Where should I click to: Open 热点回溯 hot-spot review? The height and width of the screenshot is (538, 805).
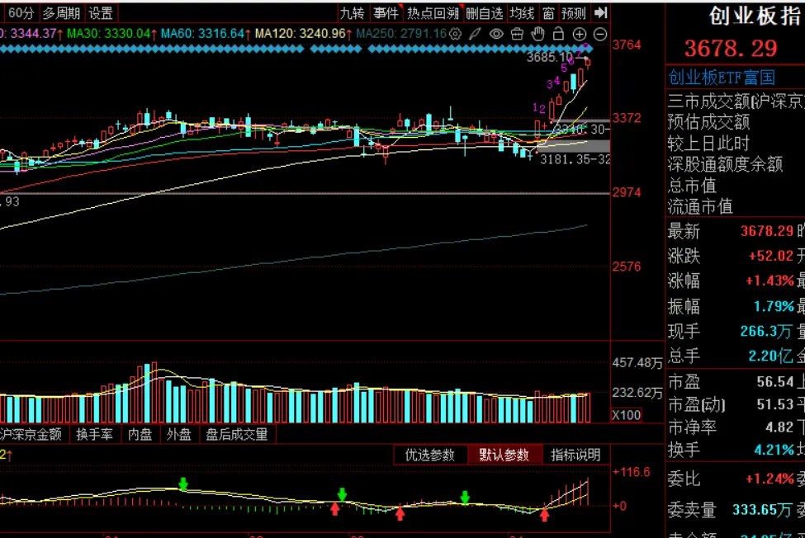click(x=433, y=13)
